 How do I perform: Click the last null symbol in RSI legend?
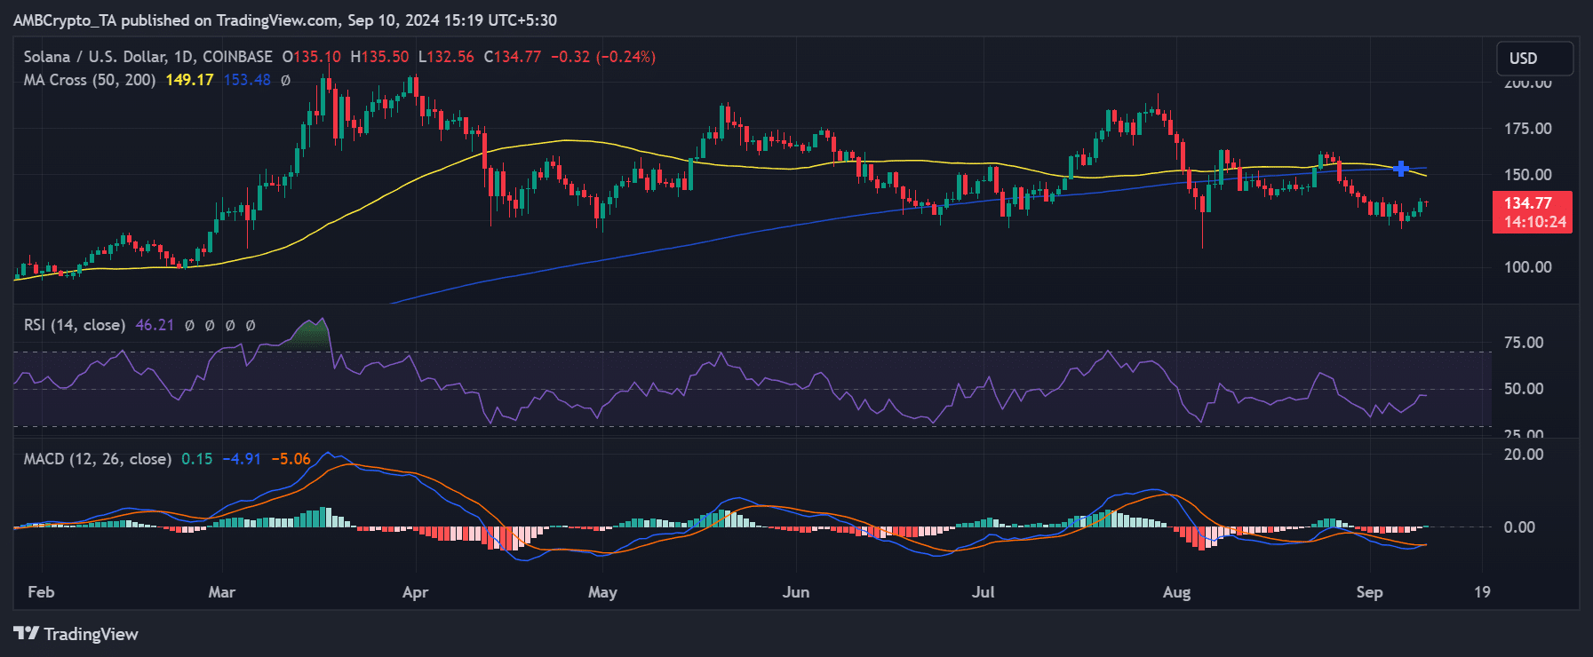251,326
